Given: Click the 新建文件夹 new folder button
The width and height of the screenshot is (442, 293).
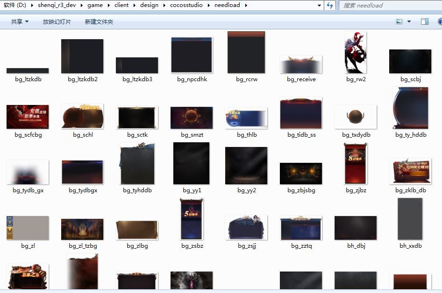Looking at the screenshot, I should pyautogui.click(x=99, y=21).
